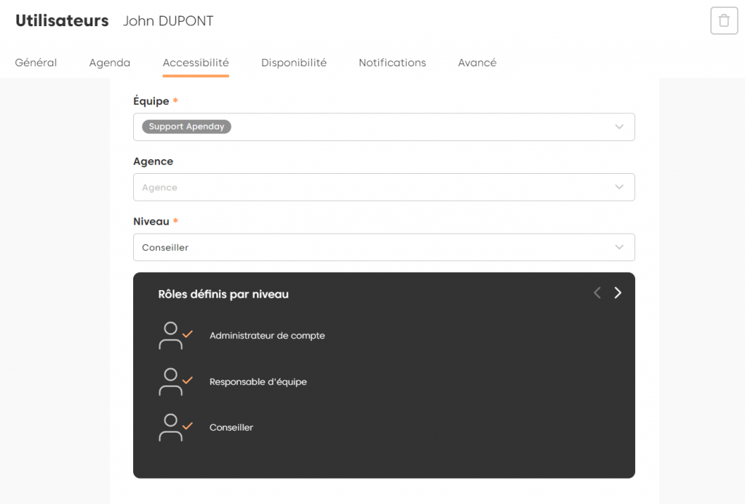Select the Accessibilité tab
Viewport: 745px width, 504px height.
coord(196,63)
